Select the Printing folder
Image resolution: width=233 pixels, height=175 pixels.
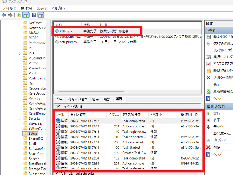pos(34,73)
